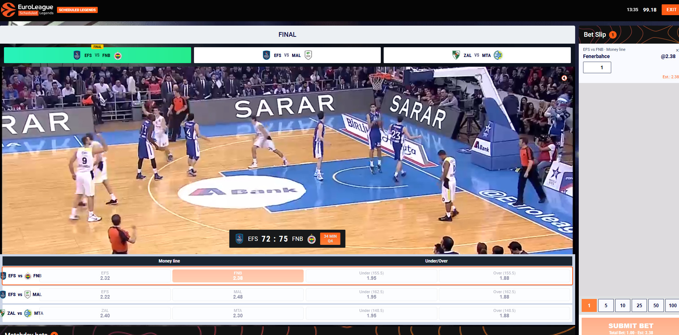679x335 pixels.
Task: Select the 1 stake chip
Action: 589,305
